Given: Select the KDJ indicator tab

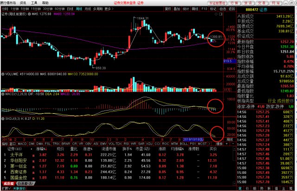Looking at the screenshot, I should coord(149,143).
